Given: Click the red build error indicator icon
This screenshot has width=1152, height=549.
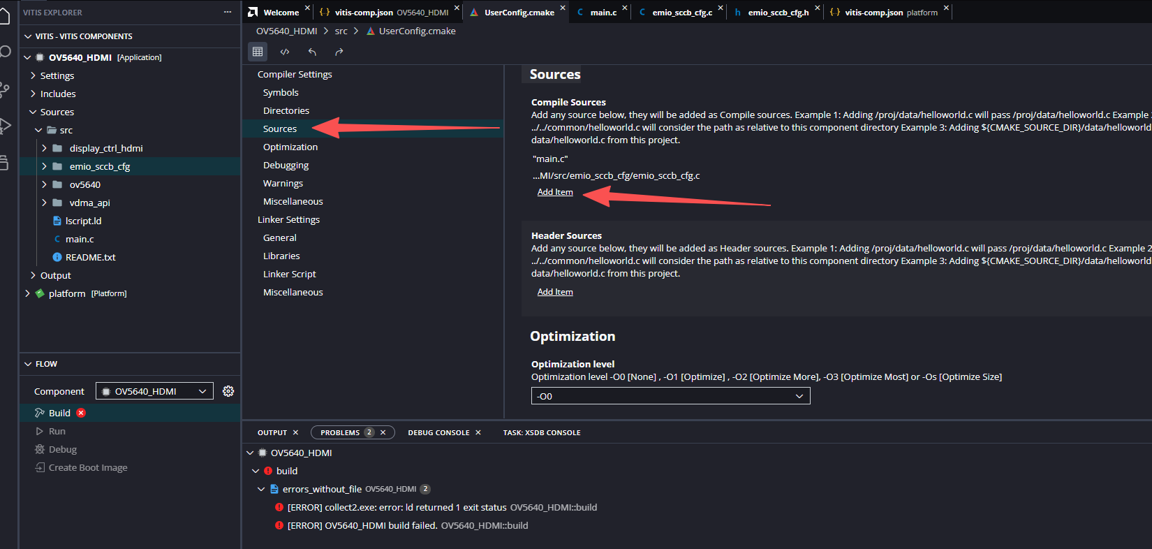Looking at the screenshot, I should point(81,413).
